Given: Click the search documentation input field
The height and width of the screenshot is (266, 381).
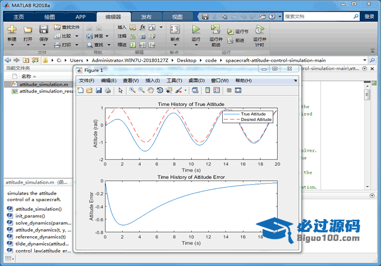Looking at the screenshot, I should point(318,16).
